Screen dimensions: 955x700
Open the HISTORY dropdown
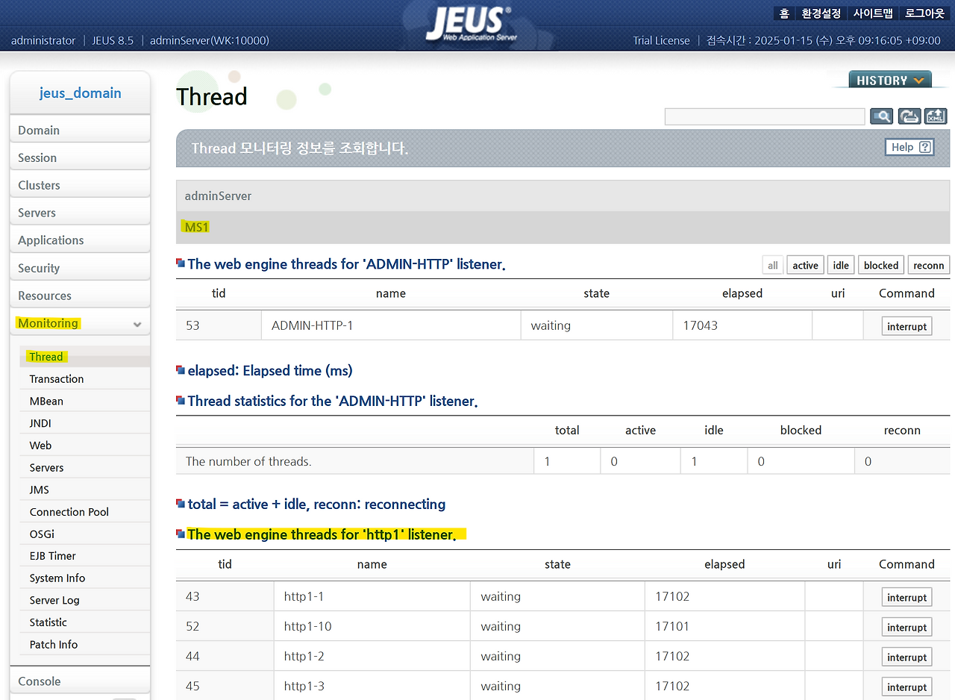(x=889, y=78)
